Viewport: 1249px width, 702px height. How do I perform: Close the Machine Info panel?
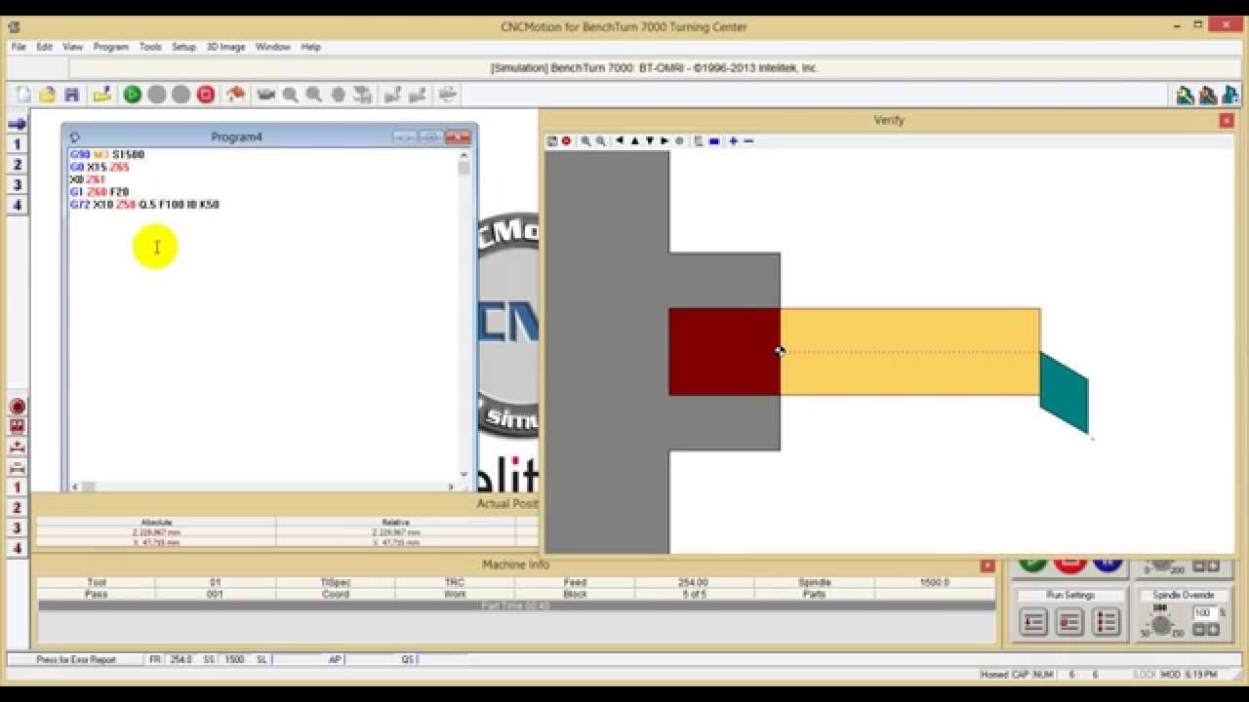[x=987, y=565]
